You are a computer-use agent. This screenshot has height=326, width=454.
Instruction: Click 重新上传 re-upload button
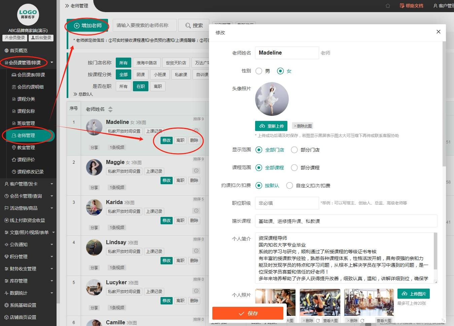pos(271,126)
